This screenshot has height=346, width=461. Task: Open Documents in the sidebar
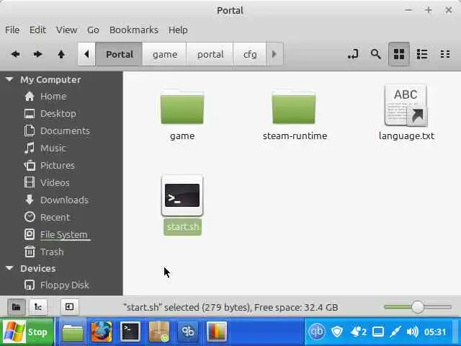pos(65,131)
